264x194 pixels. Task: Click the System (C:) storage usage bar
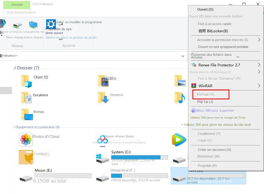(139, 157)
